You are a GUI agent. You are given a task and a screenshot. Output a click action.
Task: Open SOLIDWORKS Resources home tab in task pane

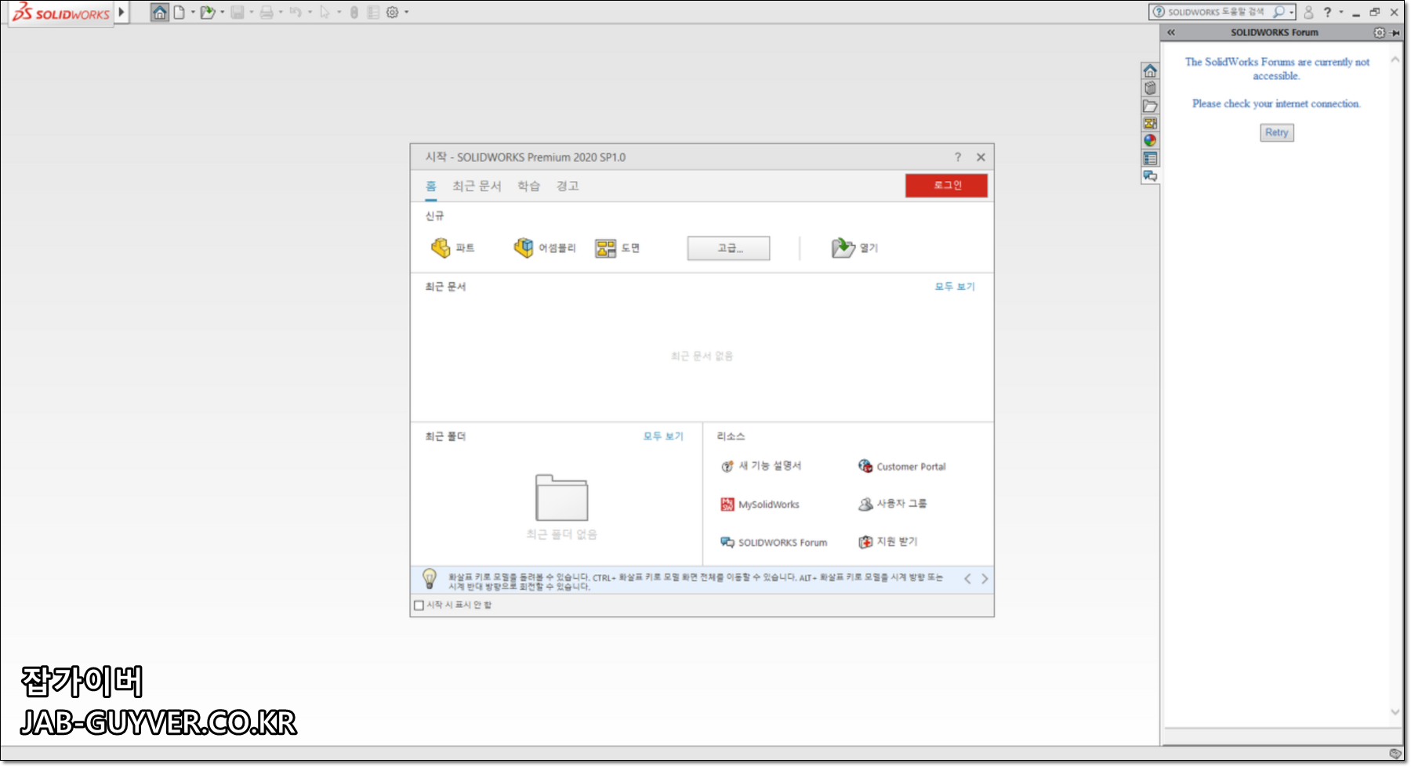pyautogui.click(x=1150, y=71)
